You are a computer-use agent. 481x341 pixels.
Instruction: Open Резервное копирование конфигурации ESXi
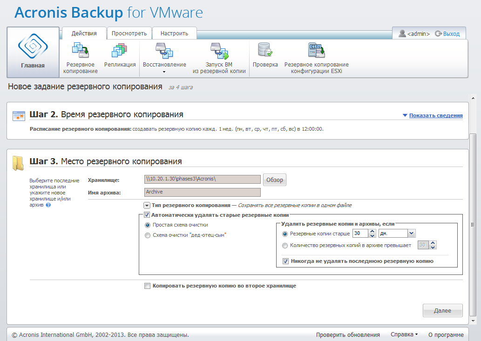coord(316,58)
